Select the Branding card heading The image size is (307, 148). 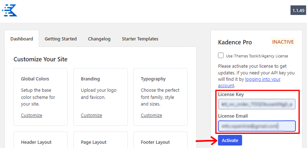(90, 79)
